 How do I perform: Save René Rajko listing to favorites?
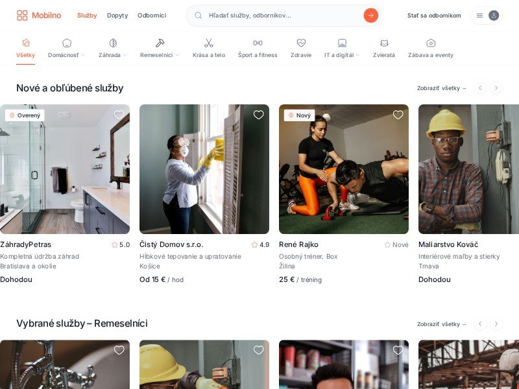398,115
